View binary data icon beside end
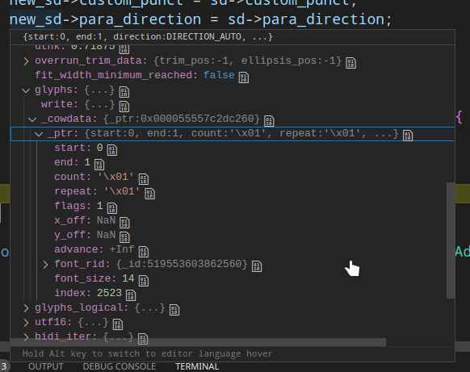 [x=99, y=165]
